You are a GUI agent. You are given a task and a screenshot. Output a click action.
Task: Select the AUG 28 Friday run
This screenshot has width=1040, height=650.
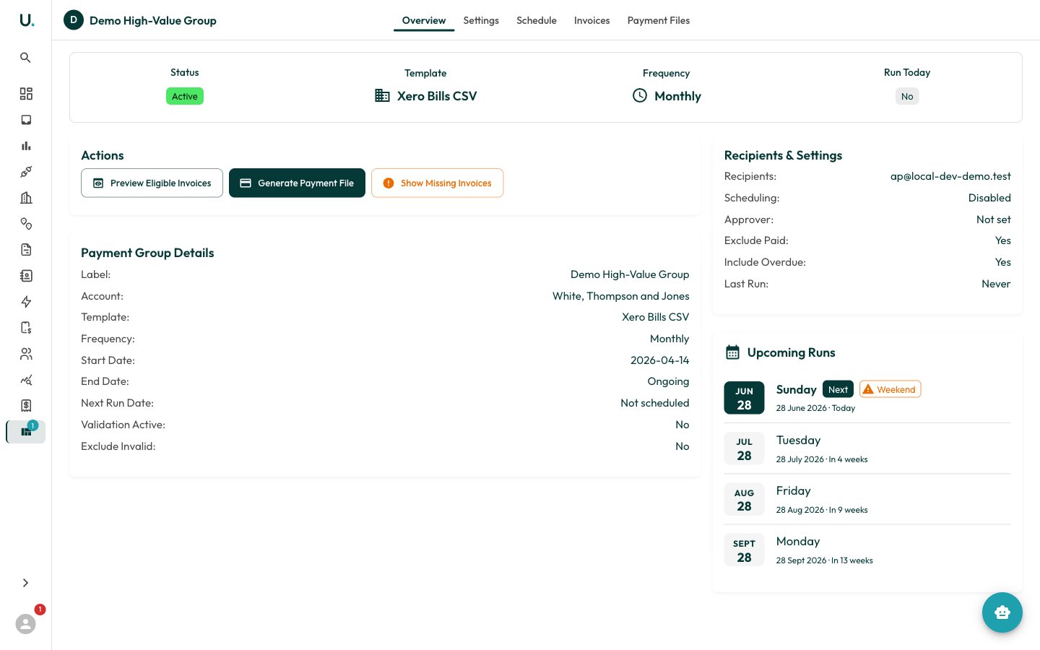tap(867, 499)
